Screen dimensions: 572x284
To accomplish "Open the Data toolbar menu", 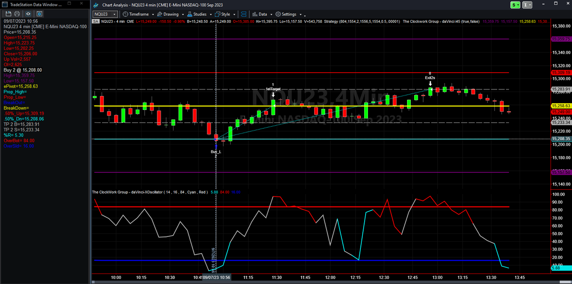I will 263,14.
